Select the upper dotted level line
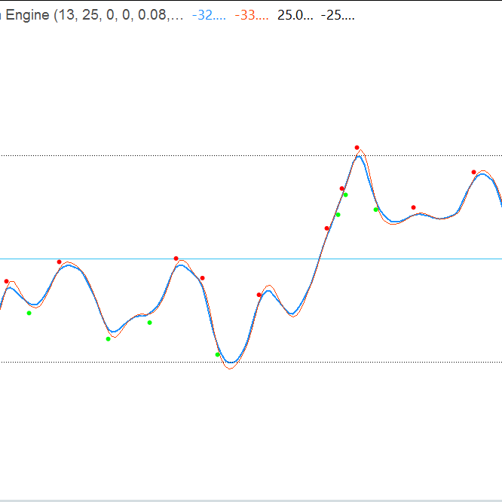 coord(151,155)
